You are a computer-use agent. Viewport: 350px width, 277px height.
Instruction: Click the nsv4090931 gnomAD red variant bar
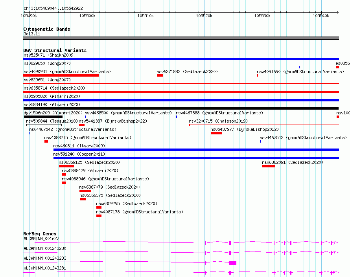(x=61, y=75)
